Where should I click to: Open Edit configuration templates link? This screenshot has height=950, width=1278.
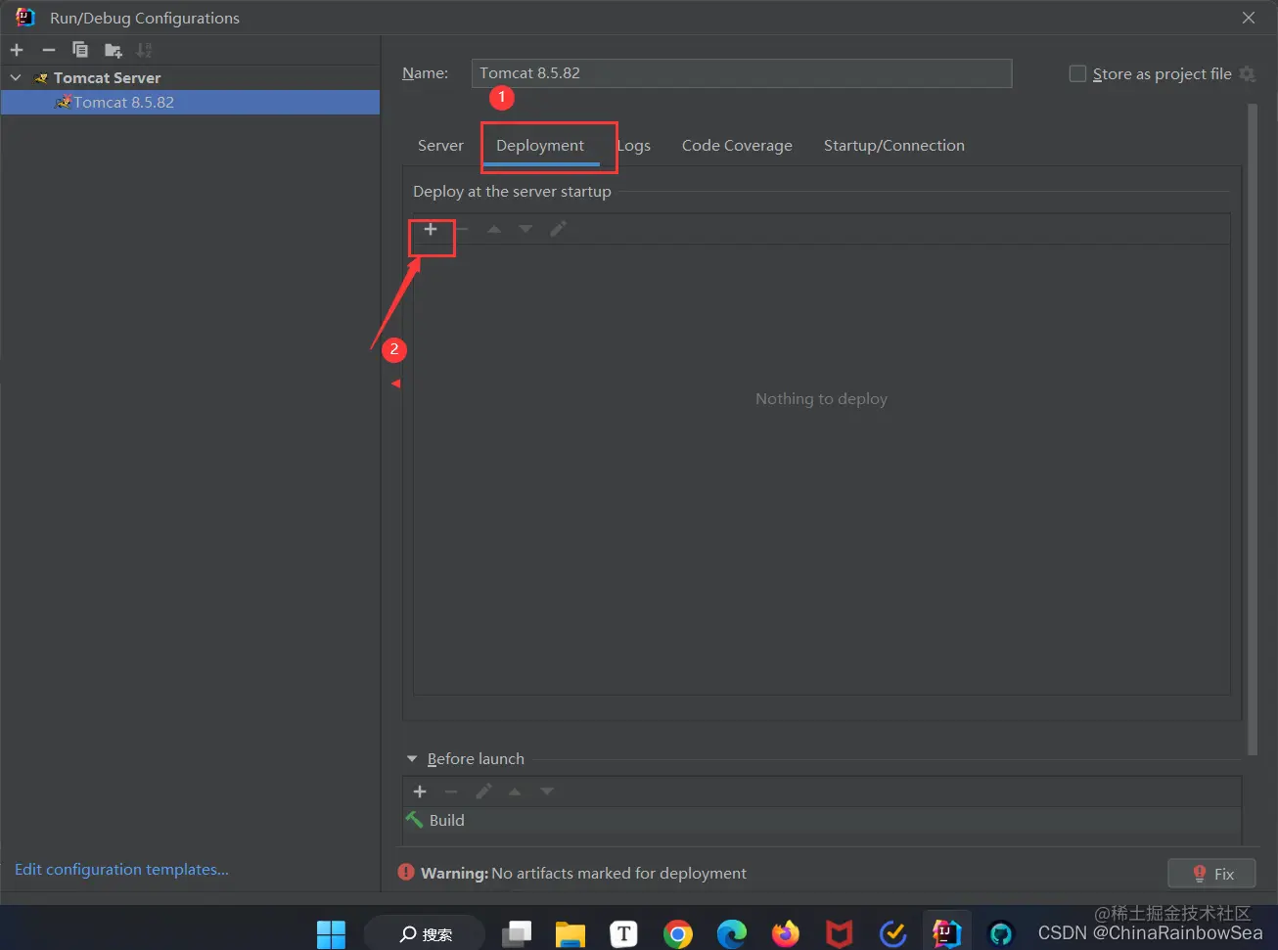[x=122, y=870]
